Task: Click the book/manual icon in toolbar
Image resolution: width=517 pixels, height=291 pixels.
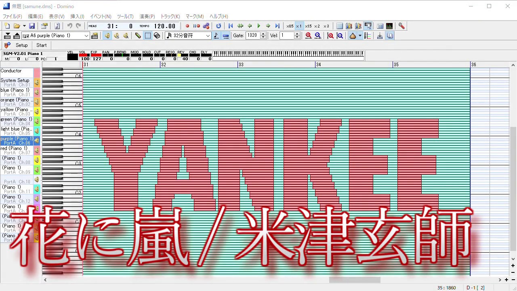Action: pyautogui.click(x=390, y=36)
